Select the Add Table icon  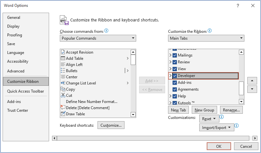tap(63, 58)
